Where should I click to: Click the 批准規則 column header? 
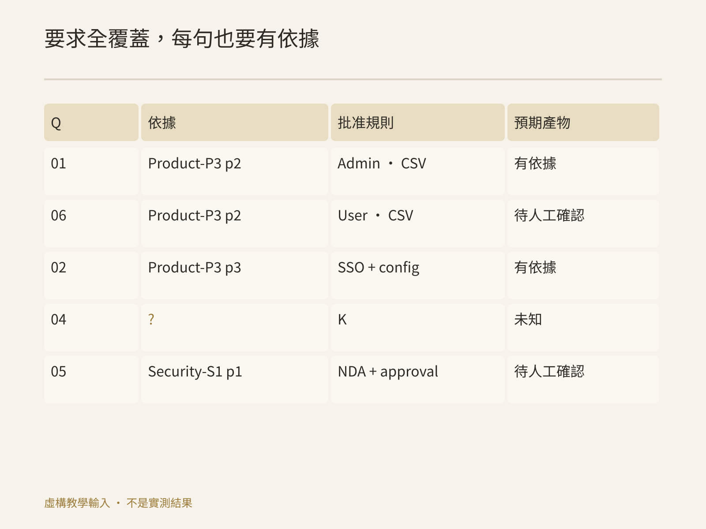coord(418,123)
